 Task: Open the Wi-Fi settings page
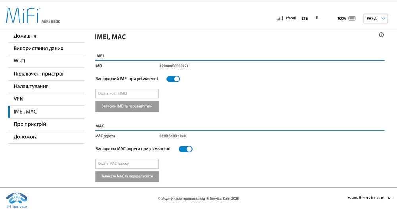point(19,61)
